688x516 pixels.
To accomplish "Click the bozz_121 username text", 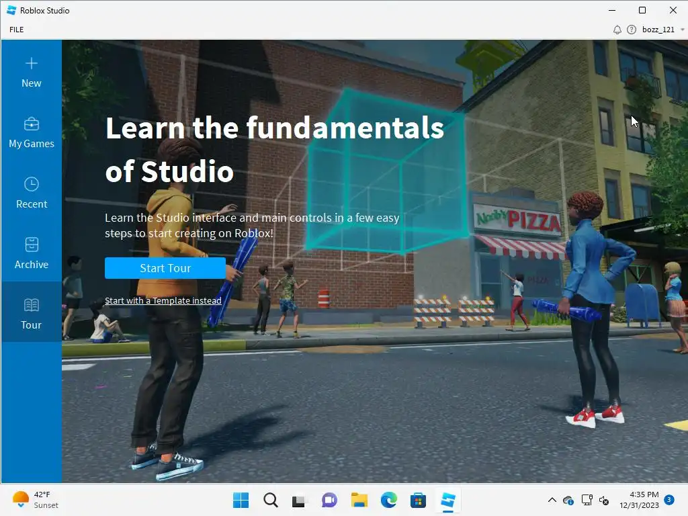I will pos(658,30).
